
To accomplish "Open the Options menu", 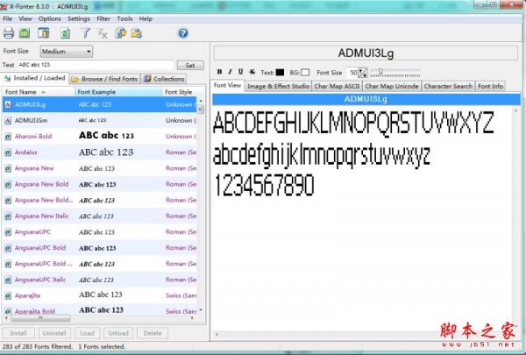I will tap(50, 18).
